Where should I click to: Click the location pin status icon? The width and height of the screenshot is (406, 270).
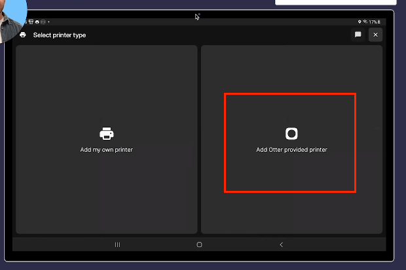pyautogui.click(x=360, y=22)
